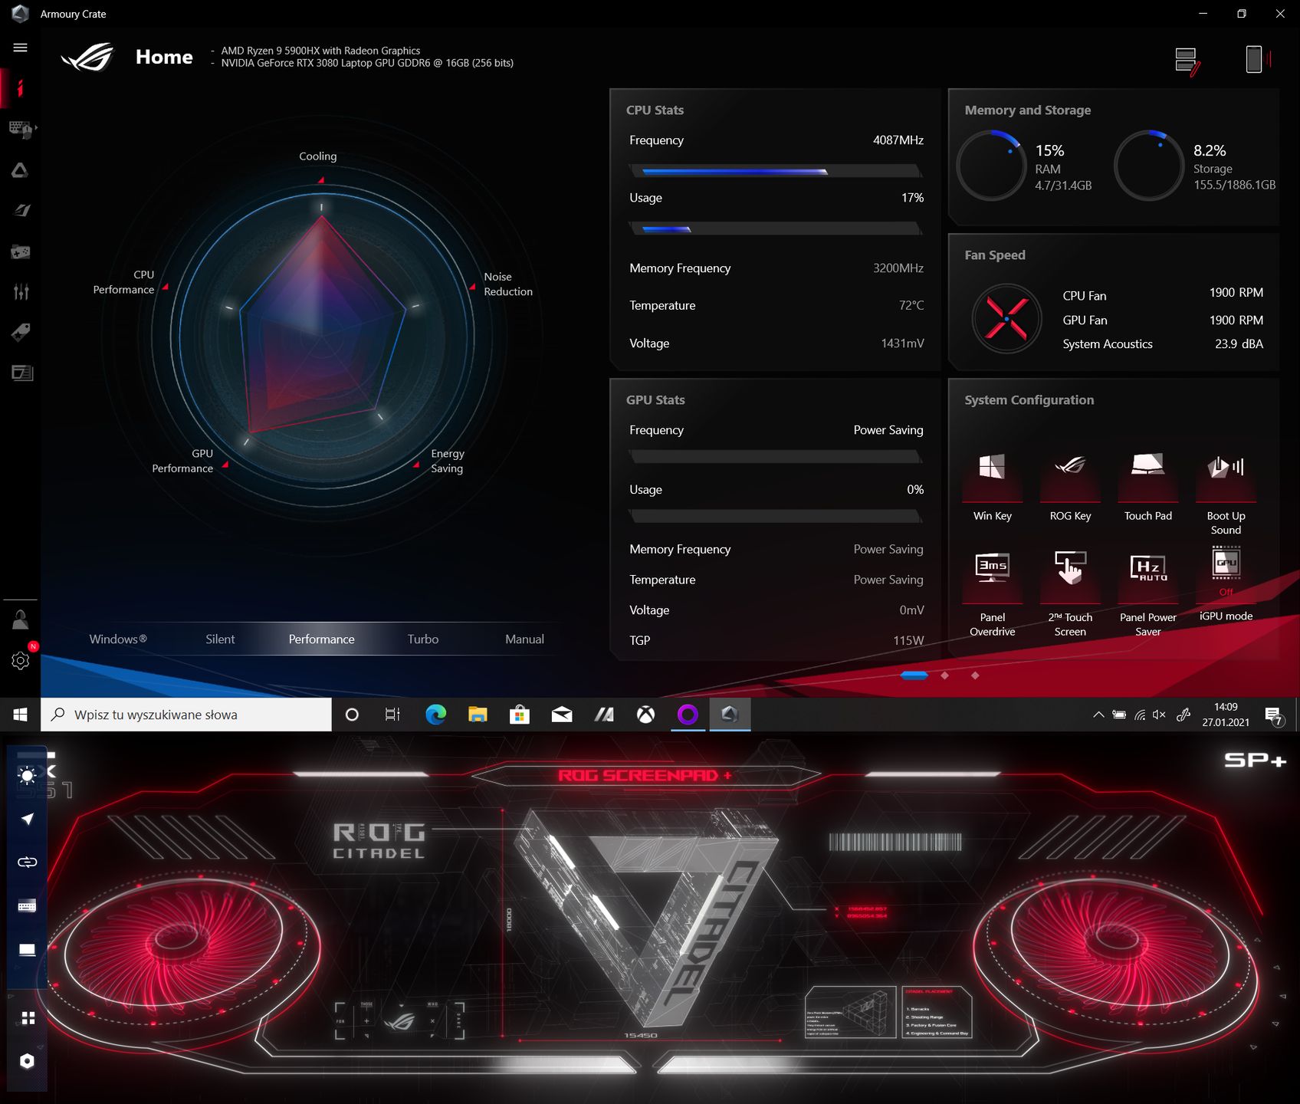Click the device phone icon at top right
The width and height of the screenshot is (1300, 1104).
click(x=1257, y=59)
